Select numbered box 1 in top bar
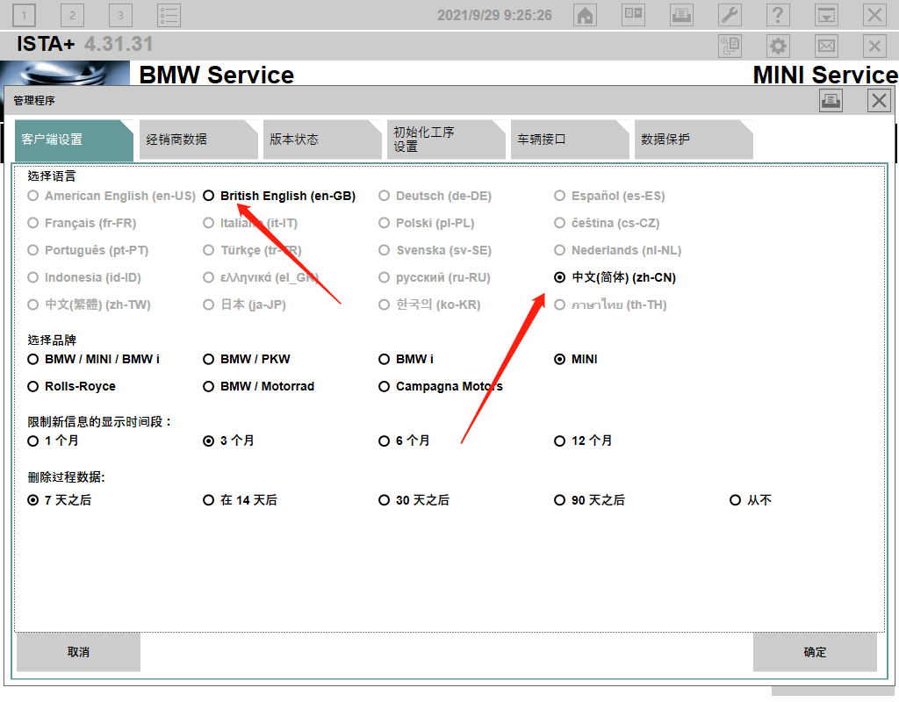The width and height of the screenshot is (899, 702). coord(24,15)
